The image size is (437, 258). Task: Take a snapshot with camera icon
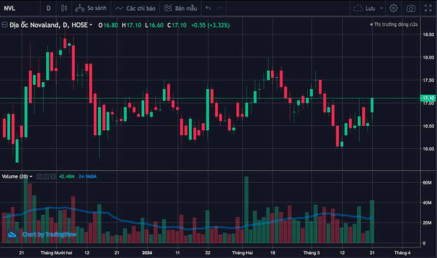(411, 8)
